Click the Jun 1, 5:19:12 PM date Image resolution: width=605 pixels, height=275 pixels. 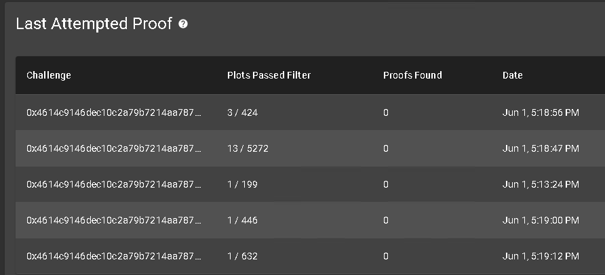[x=541, y=256]
